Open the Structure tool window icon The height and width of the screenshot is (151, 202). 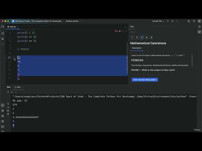point(3,39)
